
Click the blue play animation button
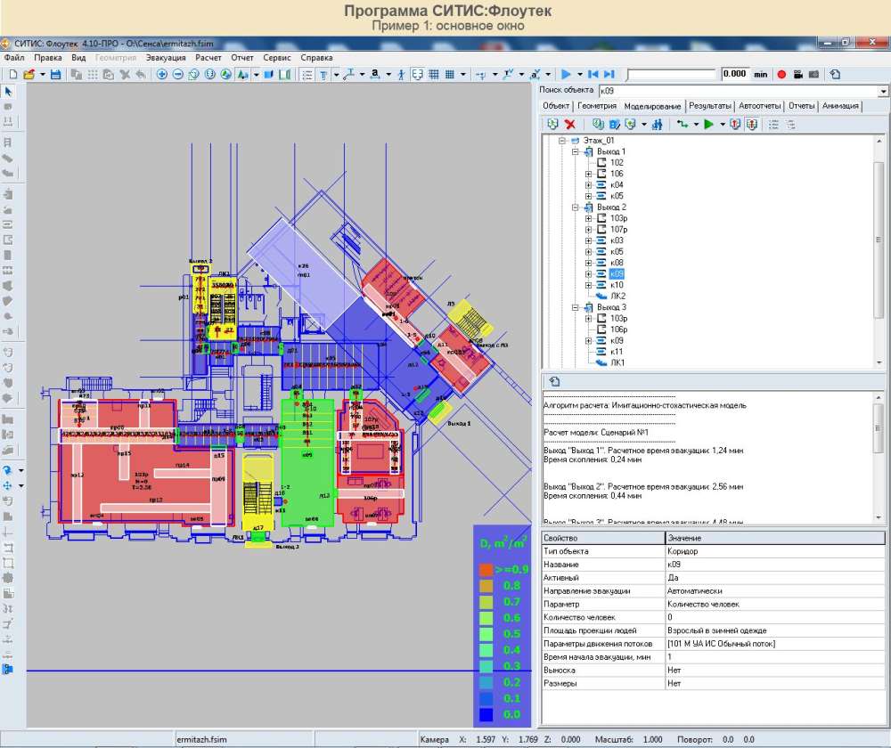566,75
